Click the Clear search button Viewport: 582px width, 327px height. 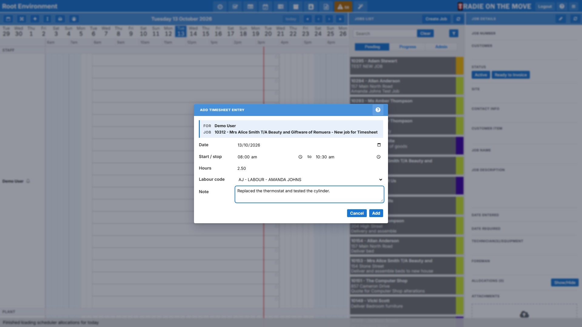(x=425, y=33)
